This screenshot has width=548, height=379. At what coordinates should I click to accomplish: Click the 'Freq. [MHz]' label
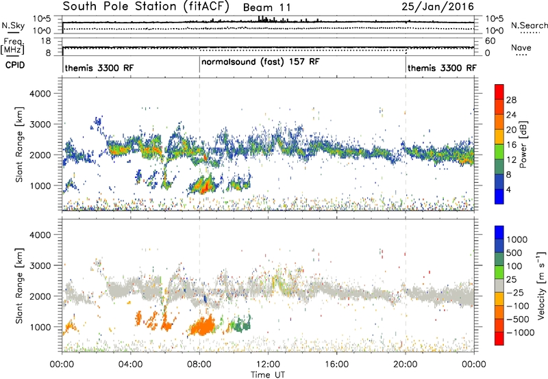[12, 47]
